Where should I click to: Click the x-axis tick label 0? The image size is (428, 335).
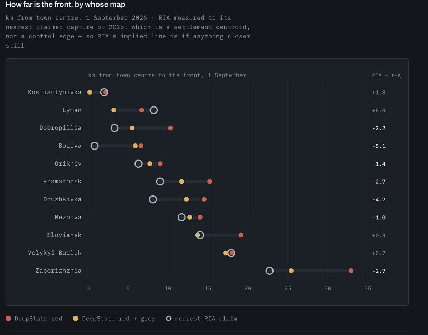pyautogui.click(x=88, y=288)
